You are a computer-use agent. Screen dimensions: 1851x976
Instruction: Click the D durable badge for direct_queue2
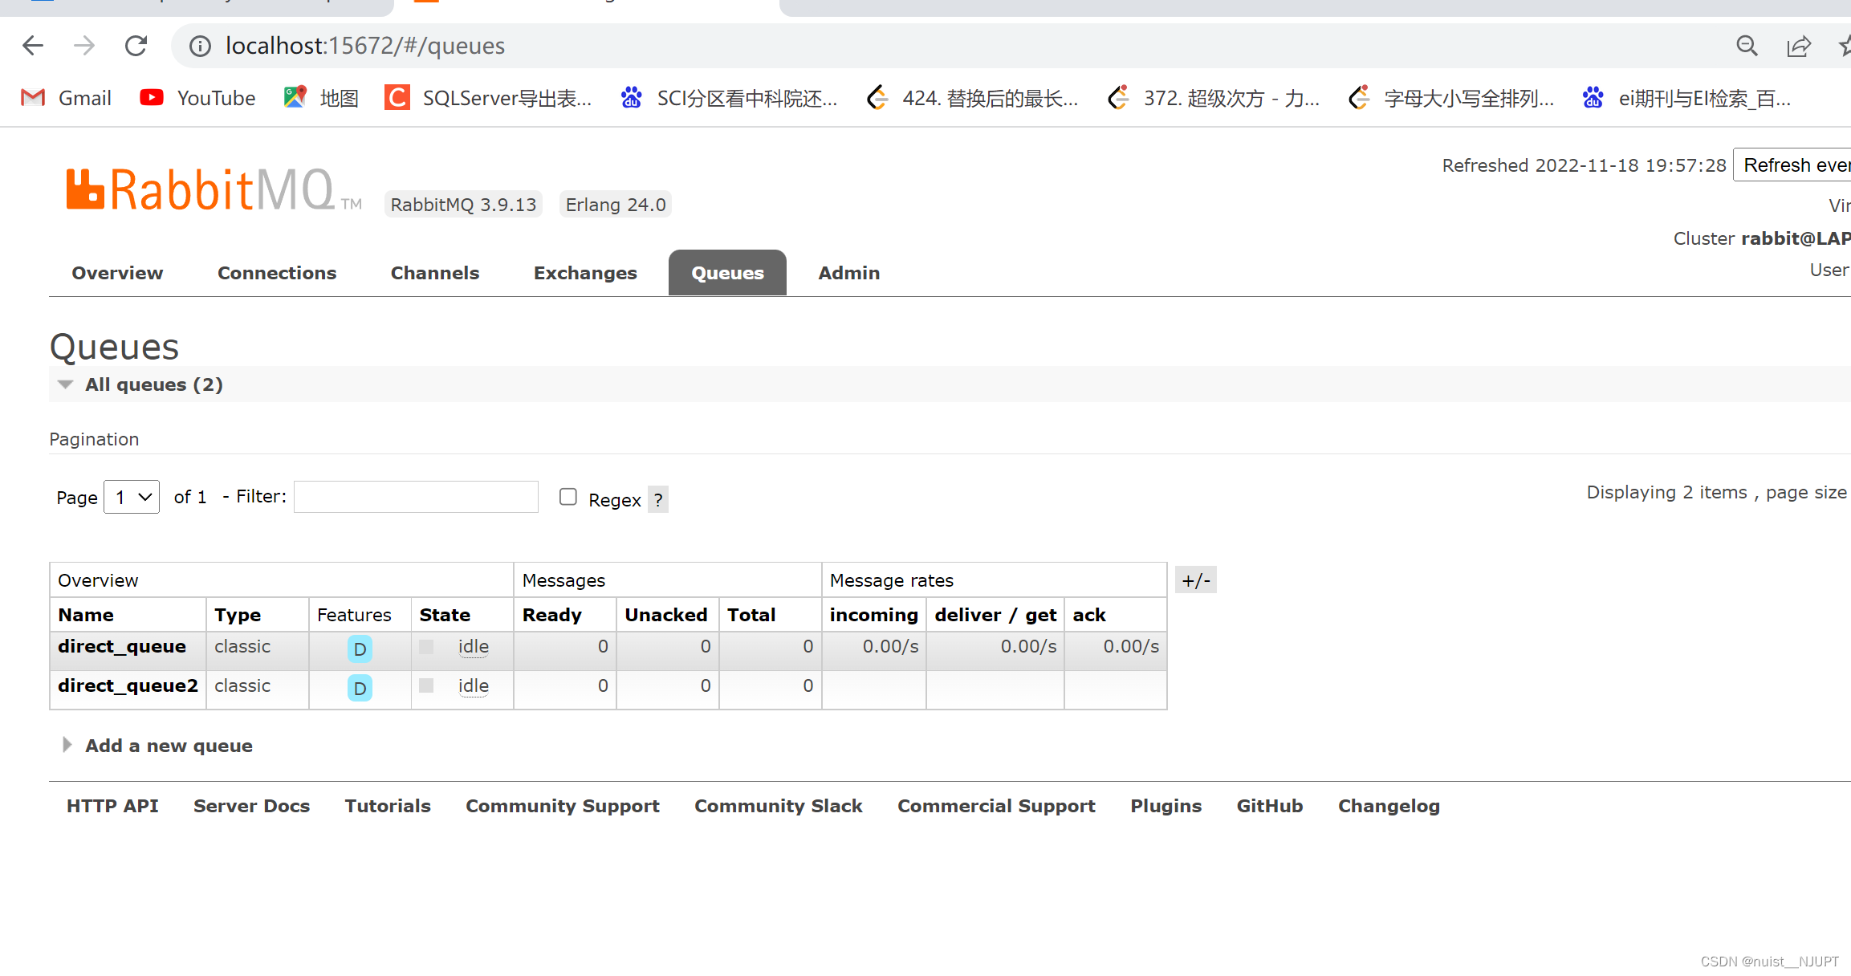pyautogui.click(x=360, y=688)
